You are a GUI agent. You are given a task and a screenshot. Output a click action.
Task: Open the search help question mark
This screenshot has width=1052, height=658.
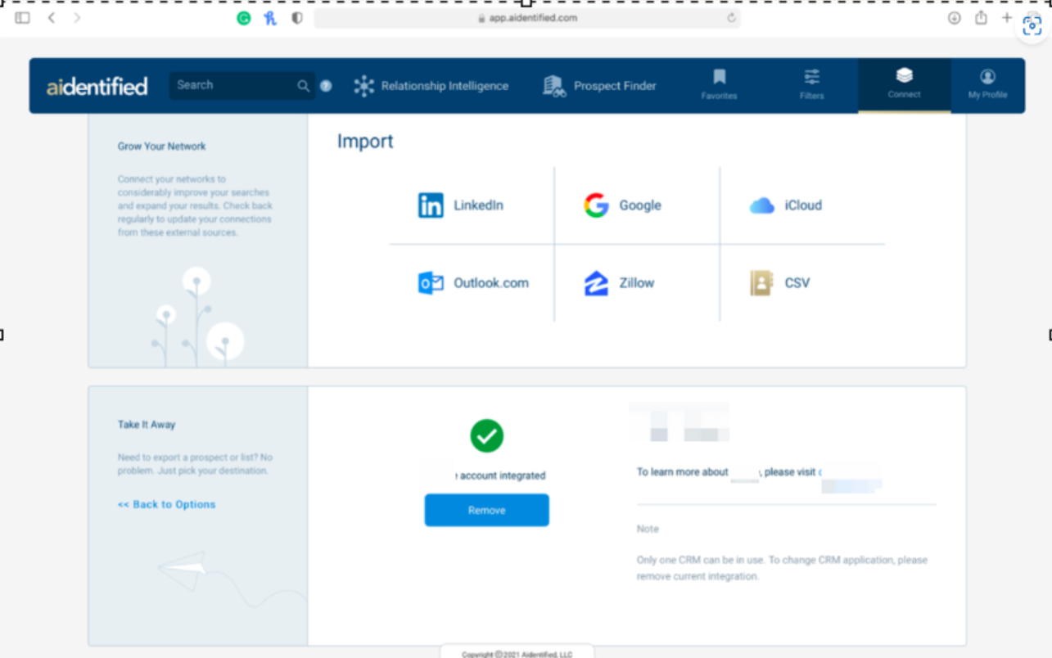pos(326,86)
